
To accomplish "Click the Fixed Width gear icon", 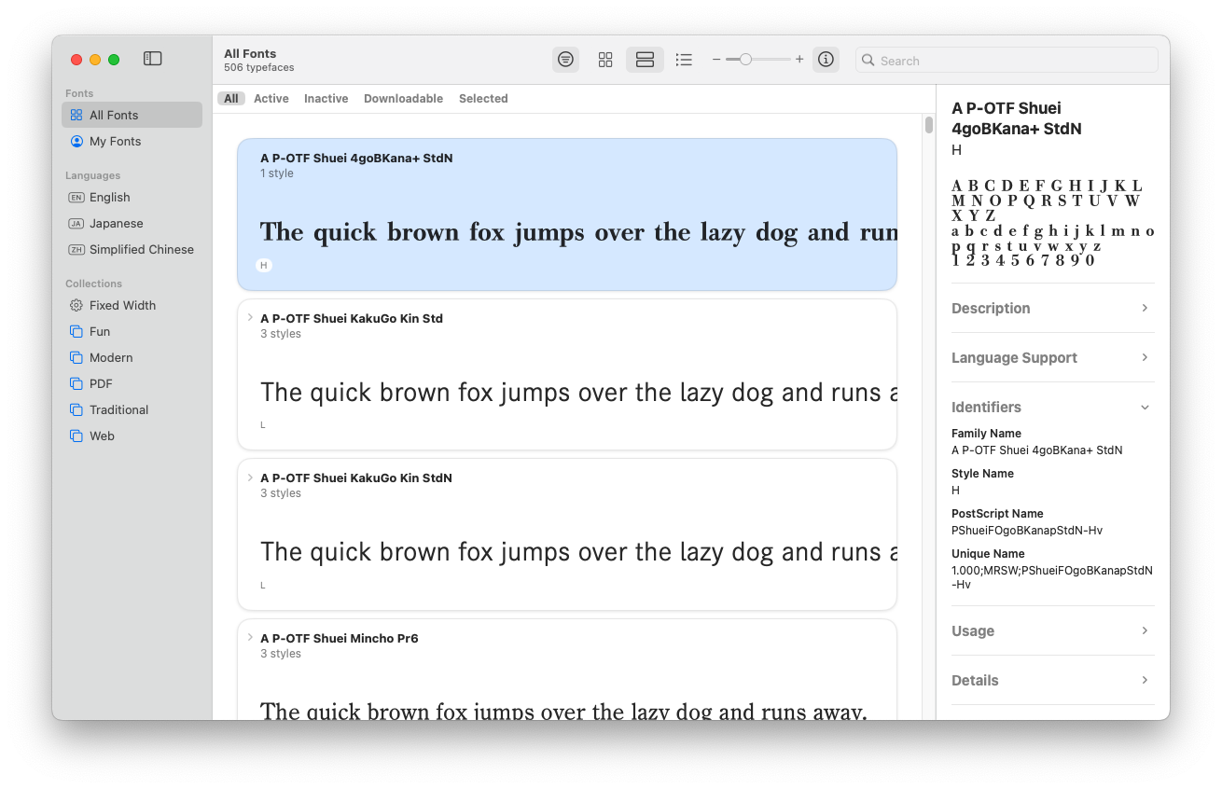I will [x=76, y=305].
